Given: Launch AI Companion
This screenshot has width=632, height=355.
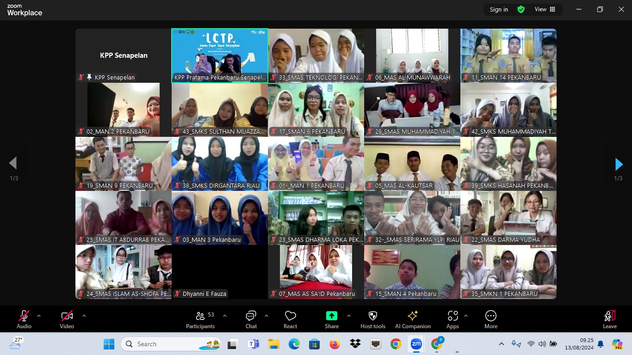Looking at the screenshot, I should (413, 319).
